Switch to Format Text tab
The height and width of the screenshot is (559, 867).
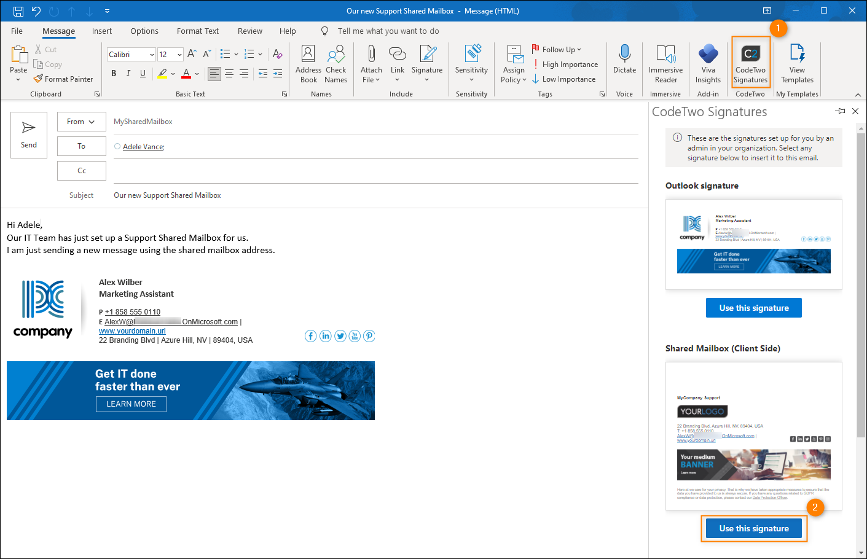pos(198,31)
